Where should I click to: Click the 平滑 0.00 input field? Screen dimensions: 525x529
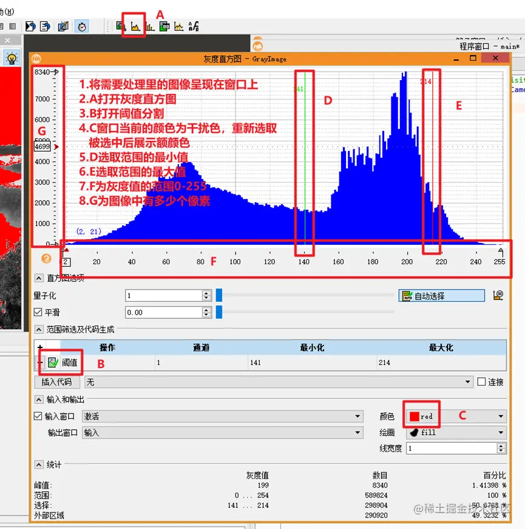coord(164,312)
